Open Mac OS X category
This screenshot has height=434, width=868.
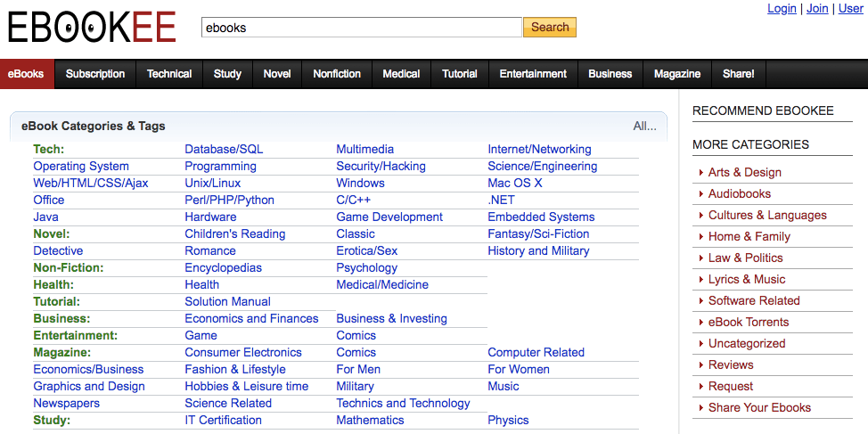[x=515, y=184]
